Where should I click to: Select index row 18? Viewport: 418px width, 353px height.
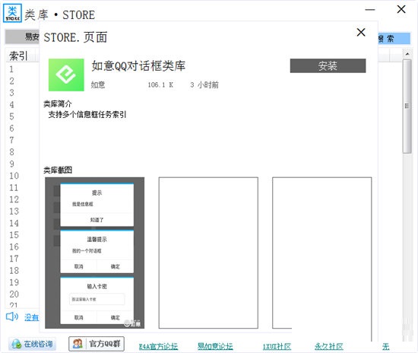tap(14, 271)
